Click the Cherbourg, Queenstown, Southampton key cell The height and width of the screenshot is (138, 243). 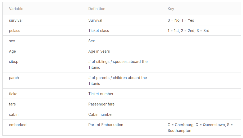point(201,128)
